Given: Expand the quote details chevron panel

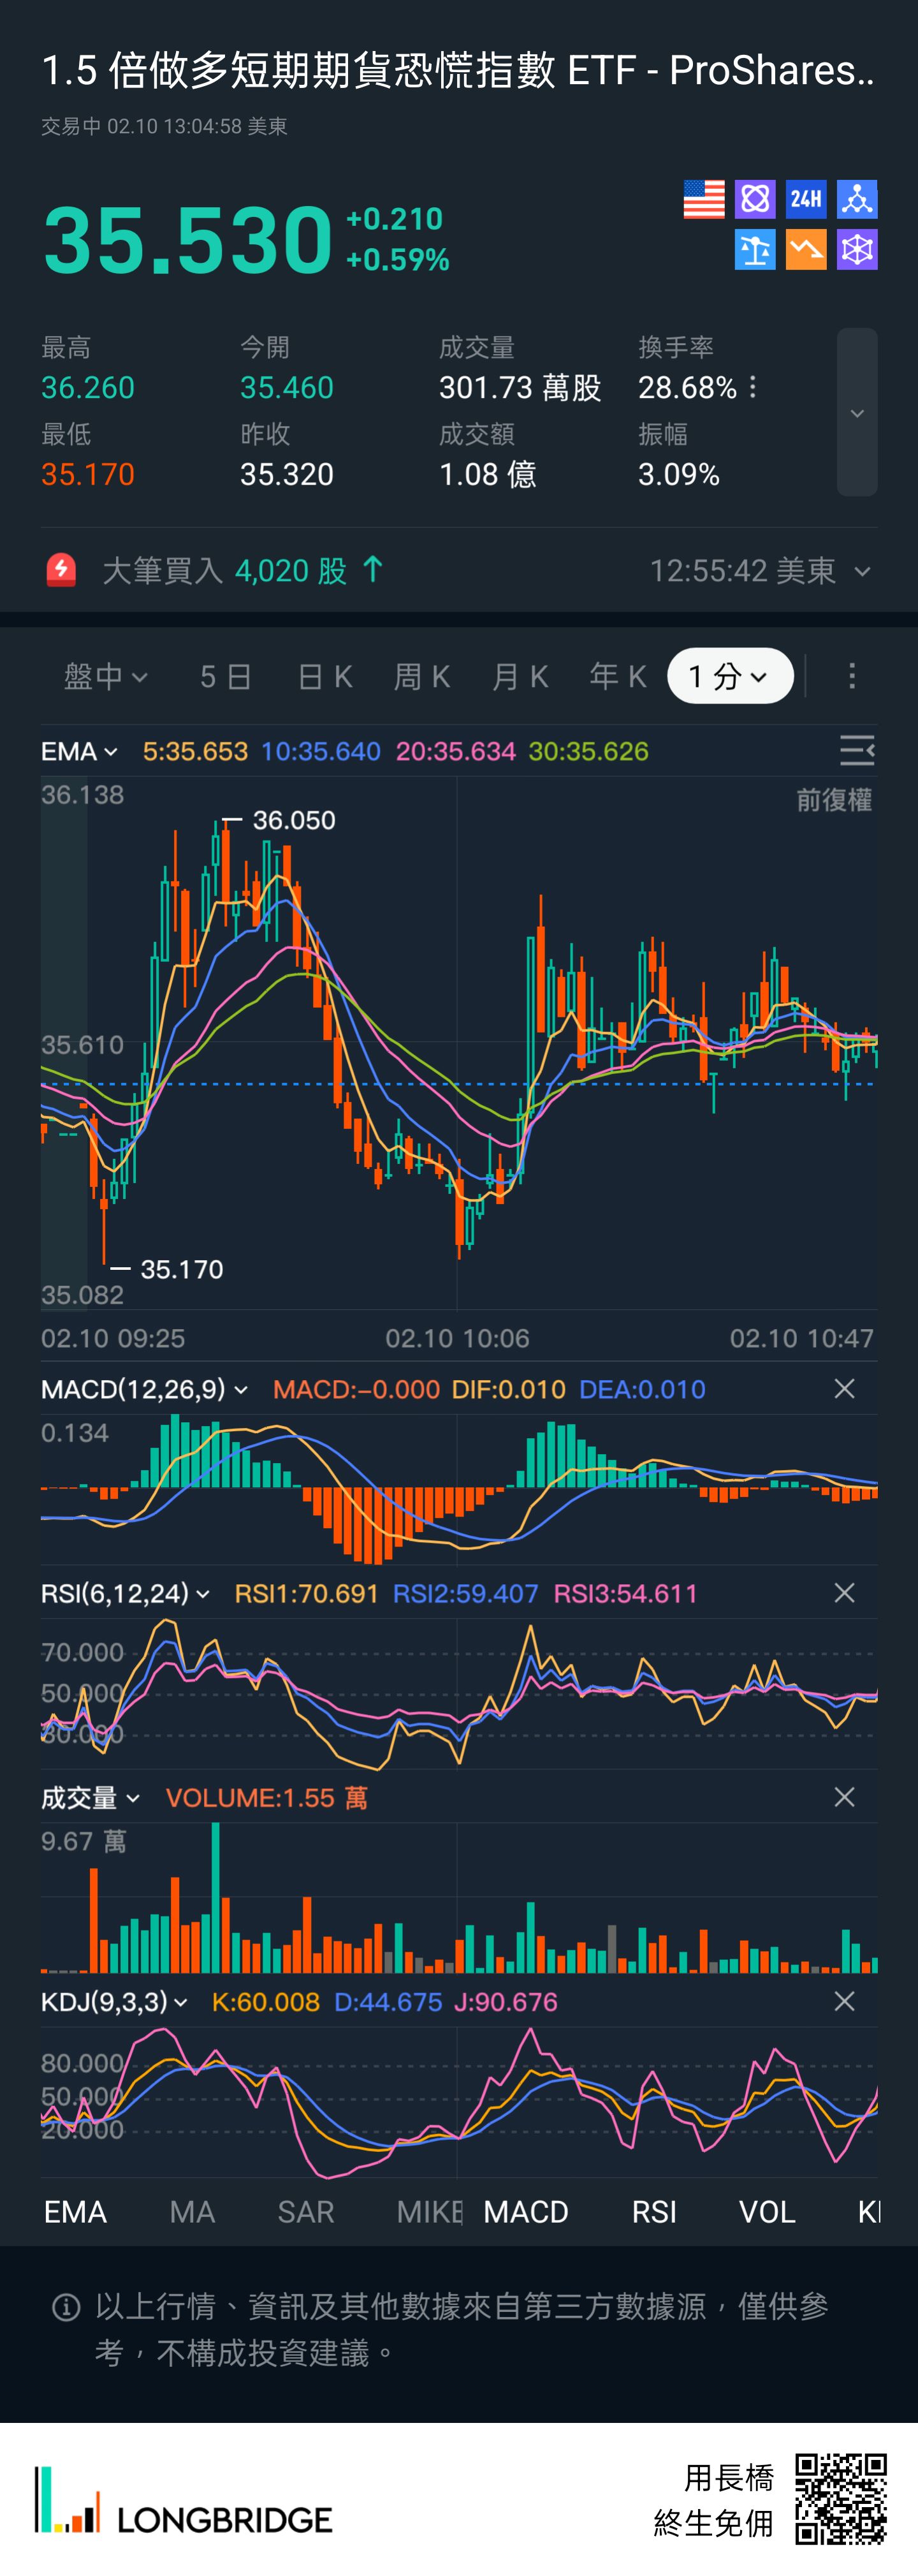Looking at the screenshot, I should (x=857, y=413).
